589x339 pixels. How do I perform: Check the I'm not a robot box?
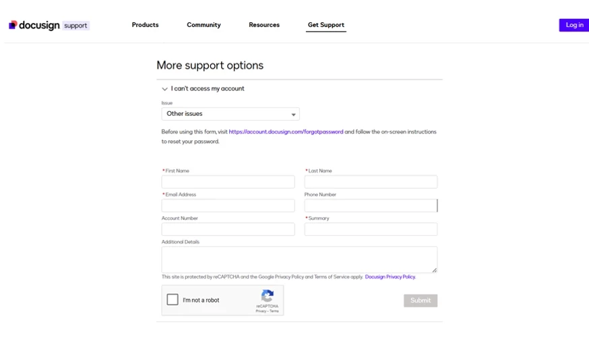pyautogui.click(x=173, y=299)
